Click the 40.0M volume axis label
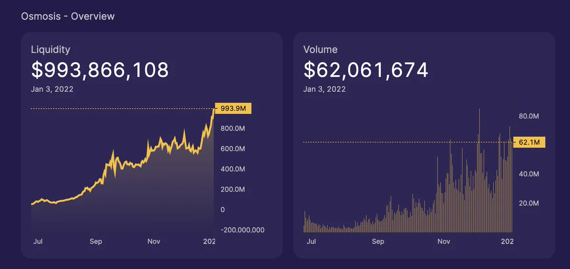This screenshot has width=570, height=269. point(529,174)
